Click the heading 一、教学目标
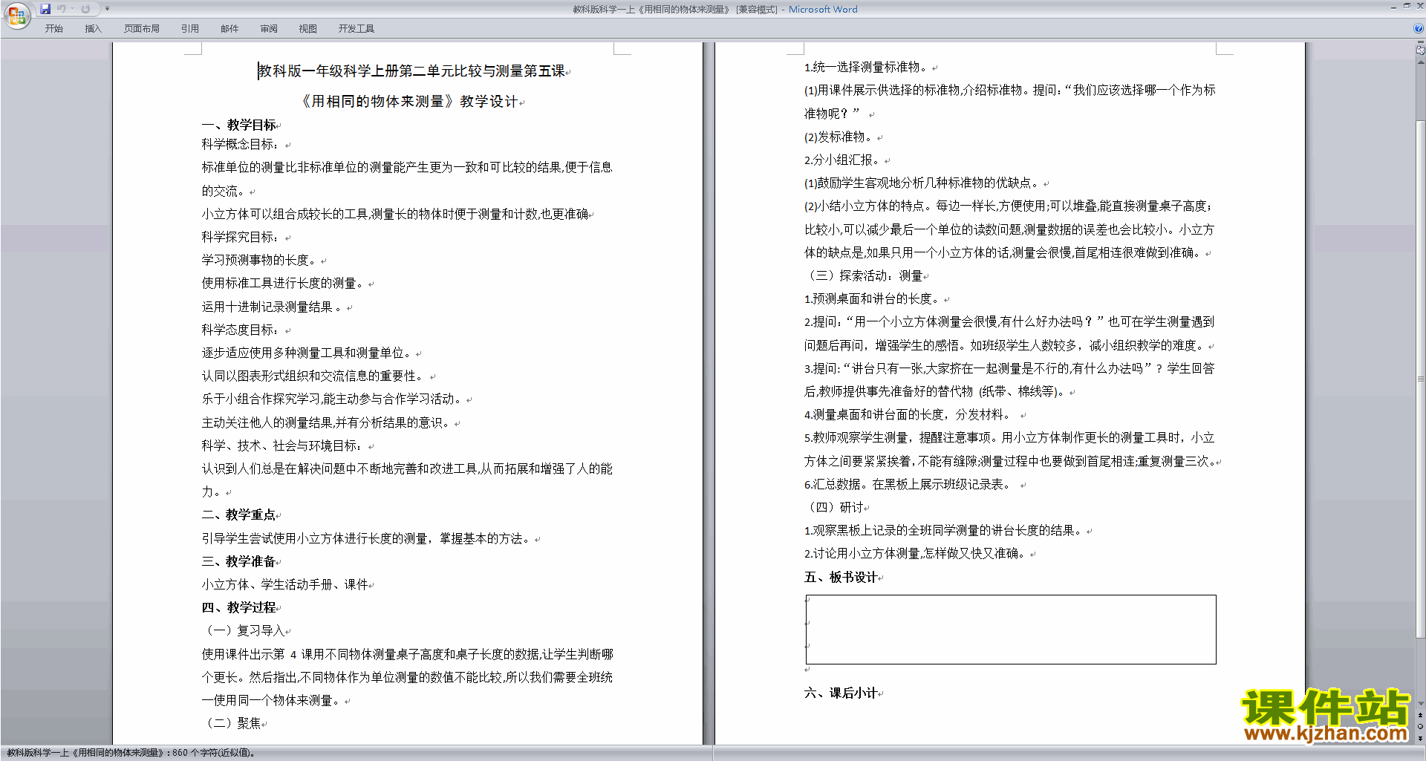This screenshot has width=1426, height=761. point(239,125)
